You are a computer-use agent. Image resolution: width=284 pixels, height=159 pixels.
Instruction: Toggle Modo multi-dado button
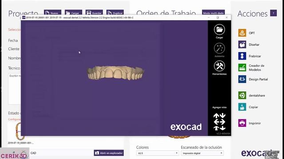point(213,13)
